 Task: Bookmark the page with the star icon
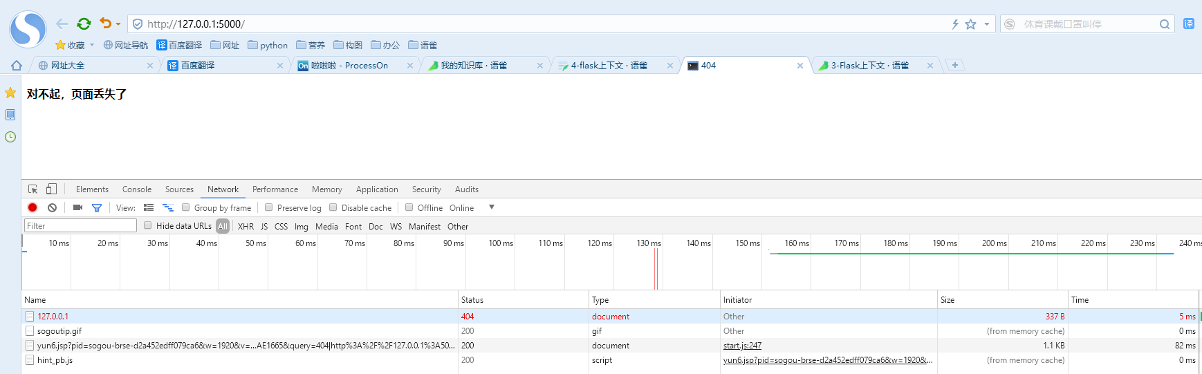[x=970, y=24]
